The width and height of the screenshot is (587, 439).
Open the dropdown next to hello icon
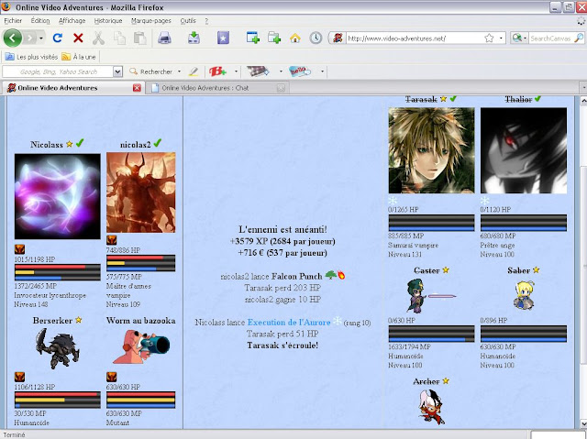coord(322,71)
